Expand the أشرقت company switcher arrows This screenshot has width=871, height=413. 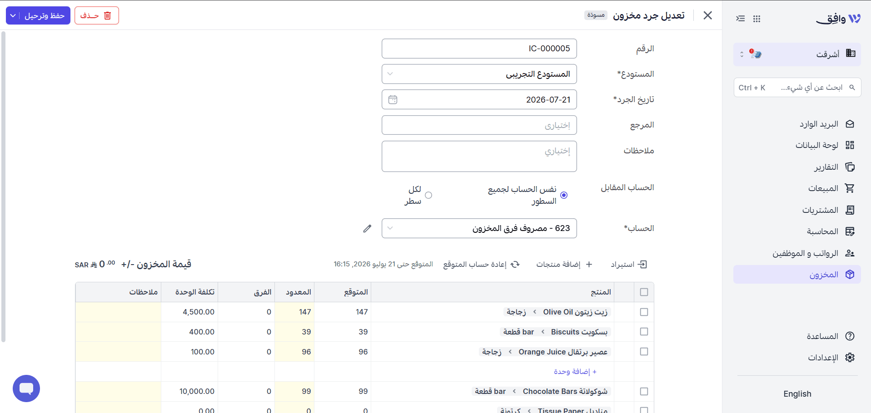coord(742,54)
